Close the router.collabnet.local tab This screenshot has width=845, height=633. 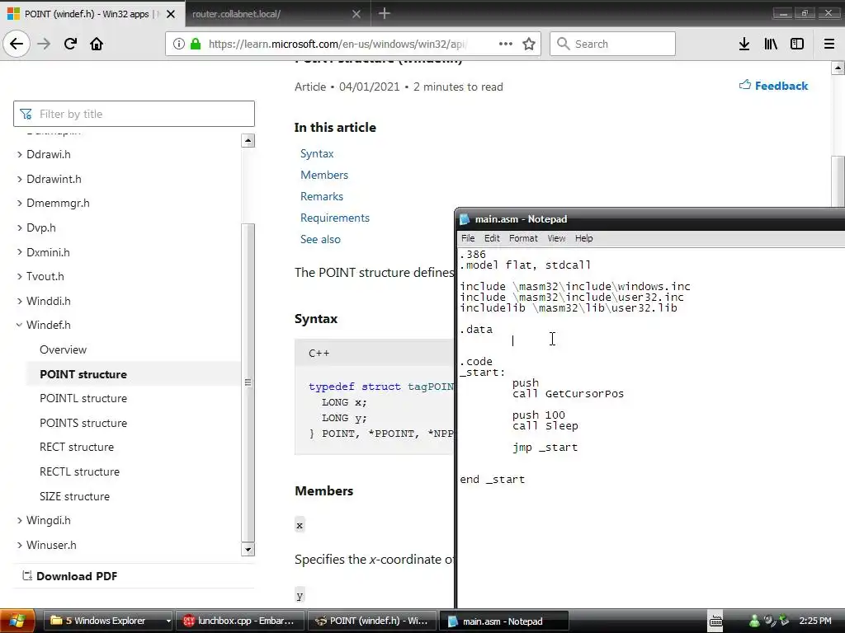pos(356,14)
